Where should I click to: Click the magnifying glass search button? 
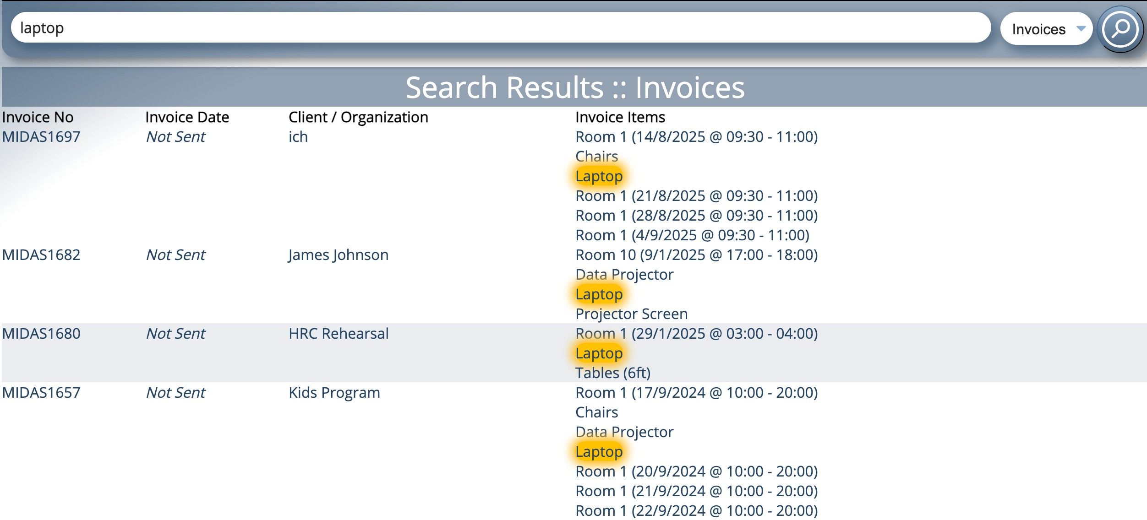(1120, 29)
